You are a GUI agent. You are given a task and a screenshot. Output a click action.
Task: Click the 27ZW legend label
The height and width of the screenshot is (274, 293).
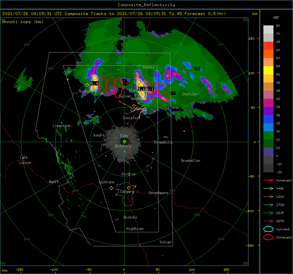[280, 205]
